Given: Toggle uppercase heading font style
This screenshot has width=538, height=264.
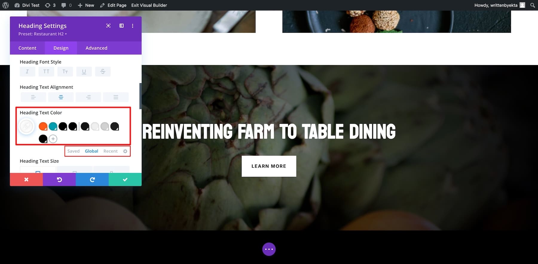Looking at the screenshot, I should (46, 72).
